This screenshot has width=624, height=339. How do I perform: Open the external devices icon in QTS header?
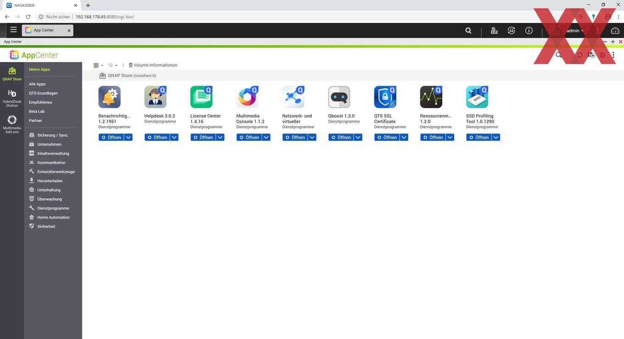tap(511, 31)
